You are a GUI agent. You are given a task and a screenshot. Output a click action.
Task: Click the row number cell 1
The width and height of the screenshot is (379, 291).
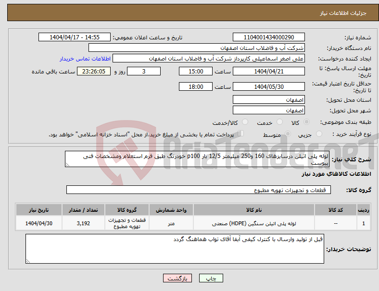tap(363, 223)
